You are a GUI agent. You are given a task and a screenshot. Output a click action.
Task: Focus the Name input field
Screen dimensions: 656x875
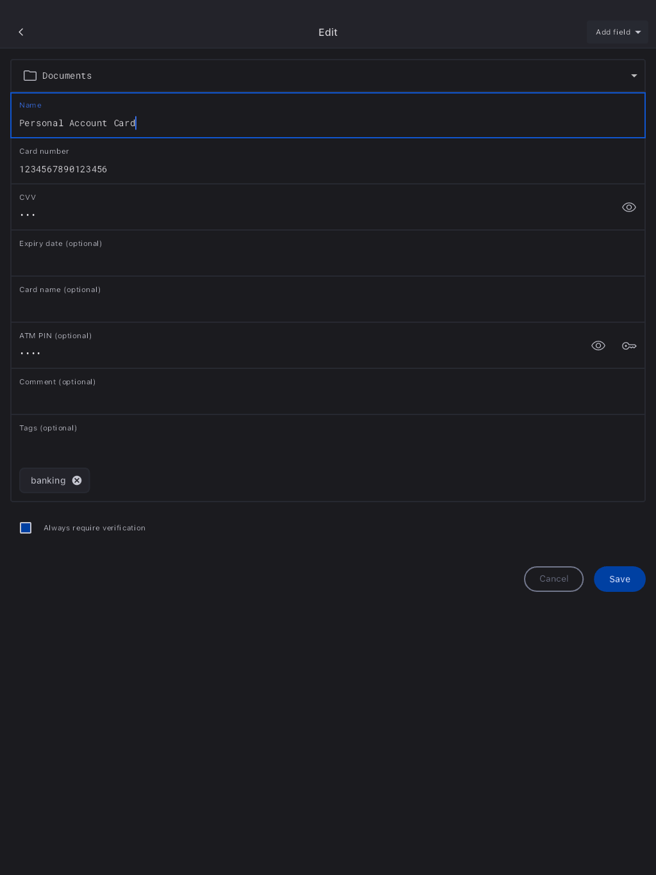tap(320, 123)
